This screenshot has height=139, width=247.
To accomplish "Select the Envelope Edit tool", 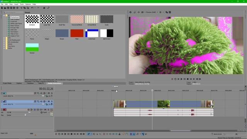I will coord(94,134).
